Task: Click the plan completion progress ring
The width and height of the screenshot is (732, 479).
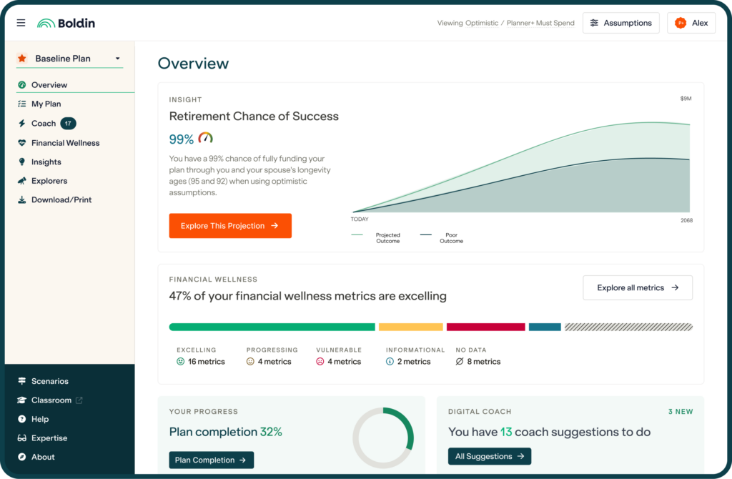Action: [383, 438]
